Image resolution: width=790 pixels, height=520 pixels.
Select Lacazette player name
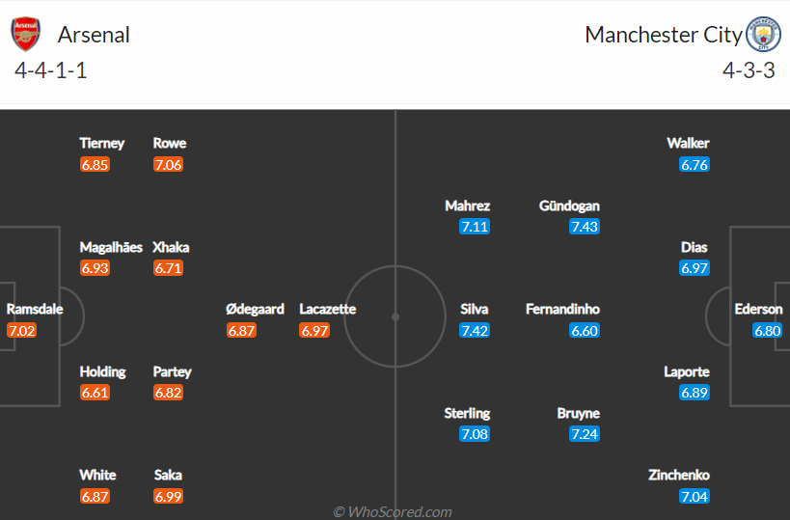click(x=328, y=309)
